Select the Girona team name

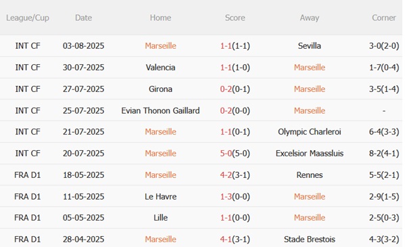160,89
